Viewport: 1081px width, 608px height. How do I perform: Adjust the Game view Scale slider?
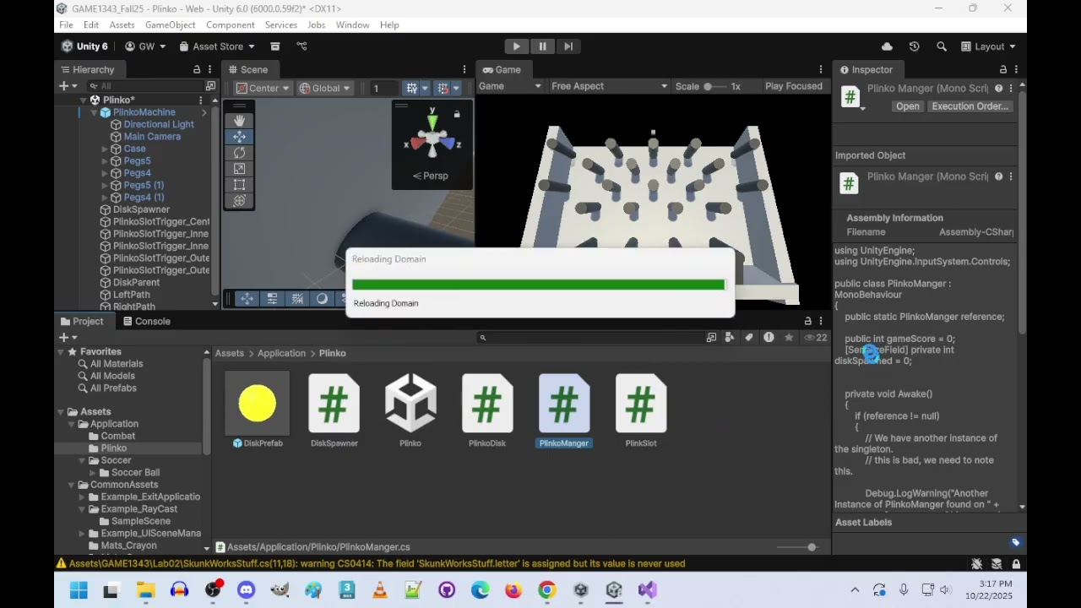pyautogui.click(x=714, y=86)
